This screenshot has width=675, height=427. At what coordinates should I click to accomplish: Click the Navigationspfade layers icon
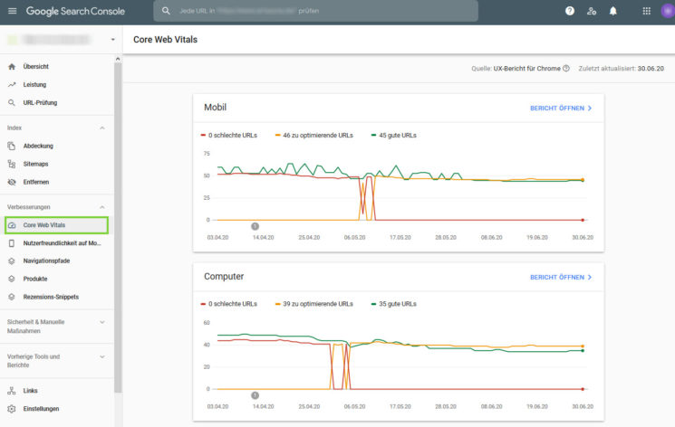click(12, 261)
